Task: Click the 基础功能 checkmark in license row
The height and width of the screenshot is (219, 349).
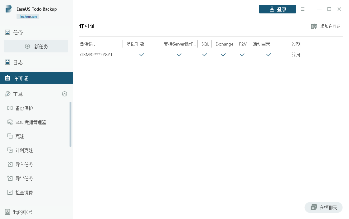Action: coord(142,55)
